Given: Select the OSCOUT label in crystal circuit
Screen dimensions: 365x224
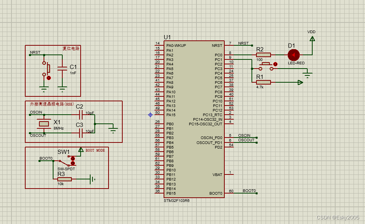Looking at the screenshot, I should (38, 135).
